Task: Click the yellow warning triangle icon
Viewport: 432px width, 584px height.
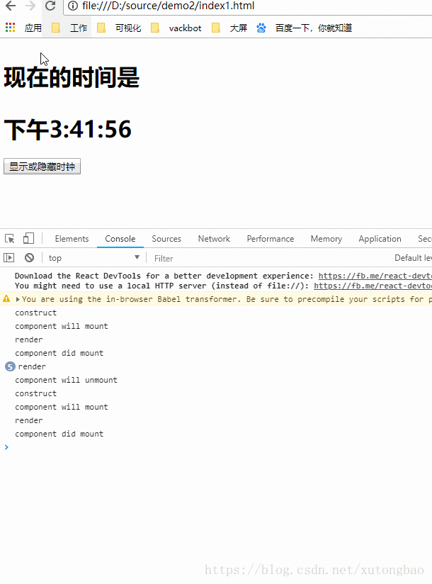Action: click(x=6, y=298)
